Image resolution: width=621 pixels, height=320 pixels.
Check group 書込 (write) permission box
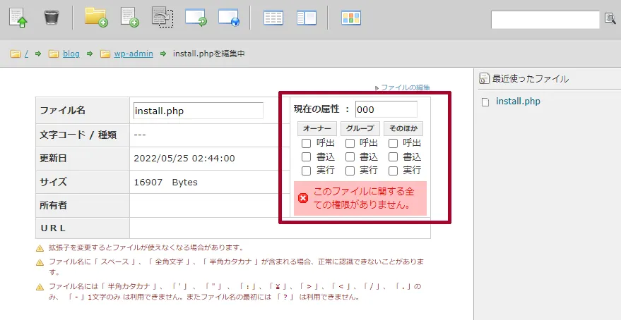click(x=350, y=157)
